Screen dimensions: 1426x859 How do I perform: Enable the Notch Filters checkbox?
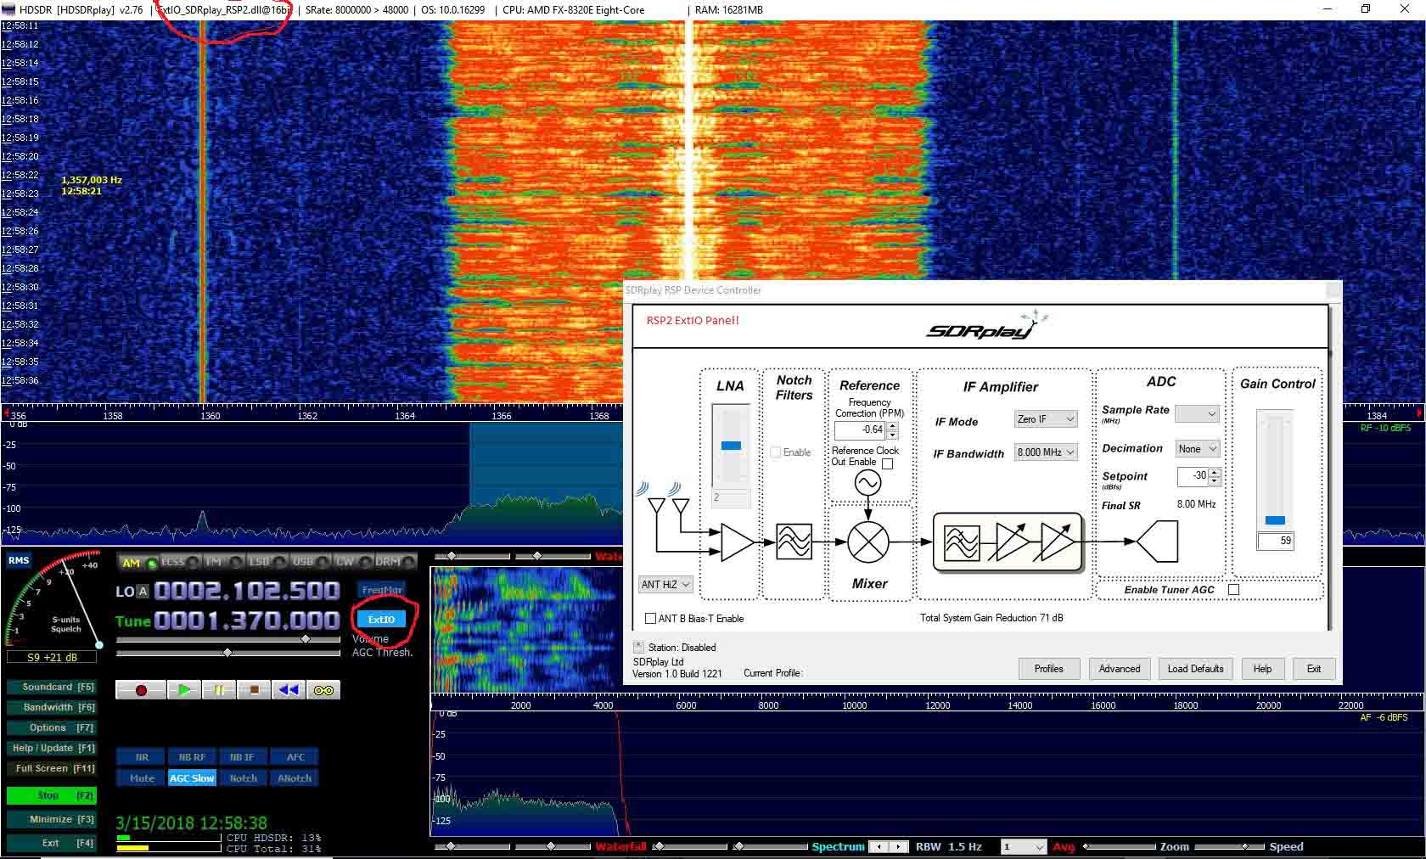[776, 452]
